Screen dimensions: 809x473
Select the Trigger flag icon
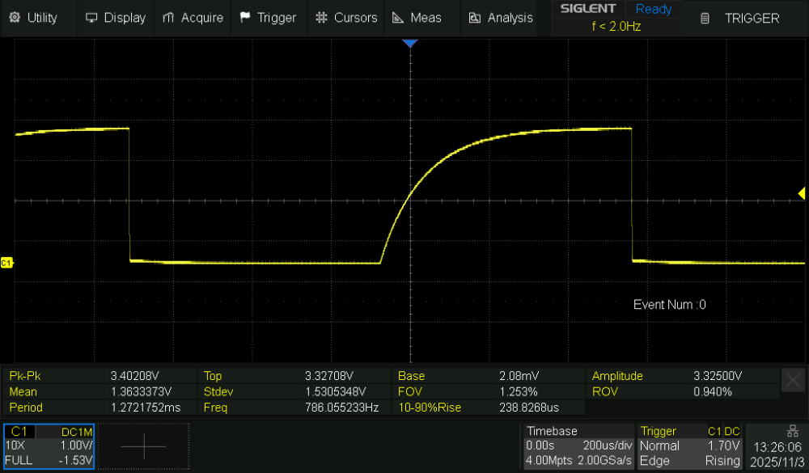pyautogui.click(x=244, y=18)
